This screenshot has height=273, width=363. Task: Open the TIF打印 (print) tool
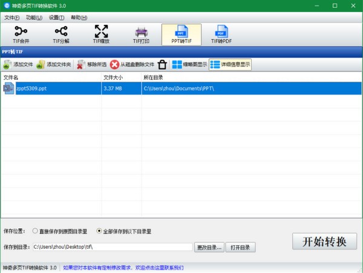click(x=141, y=35)
